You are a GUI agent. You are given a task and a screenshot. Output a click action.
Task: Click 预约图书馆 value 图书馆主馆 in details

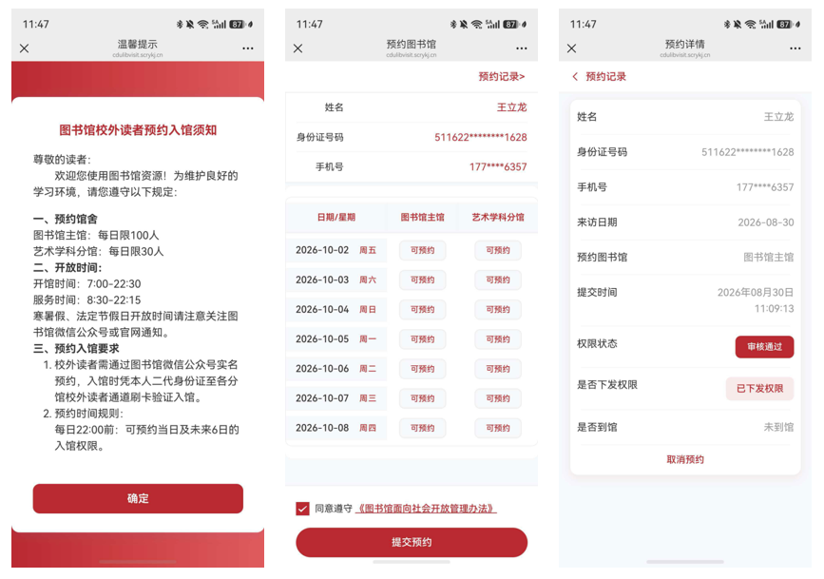tap(768, 257)
